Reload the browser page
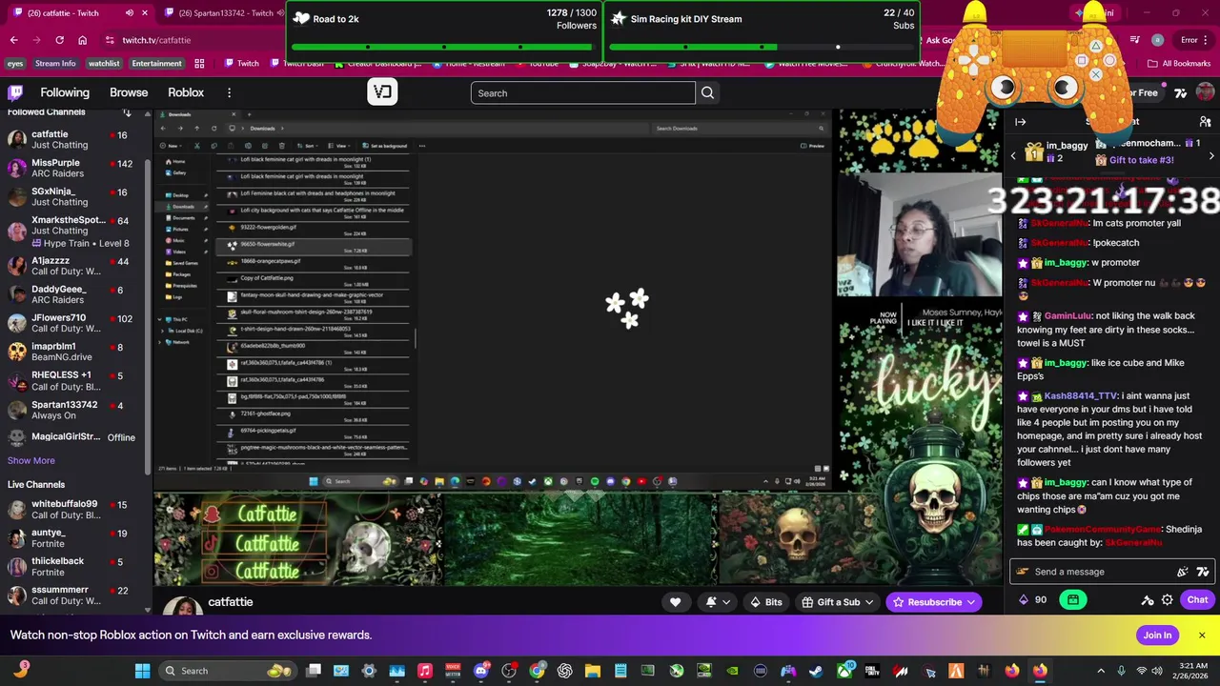The height and width of the screenshot is (686, 1220). [59, 40]
